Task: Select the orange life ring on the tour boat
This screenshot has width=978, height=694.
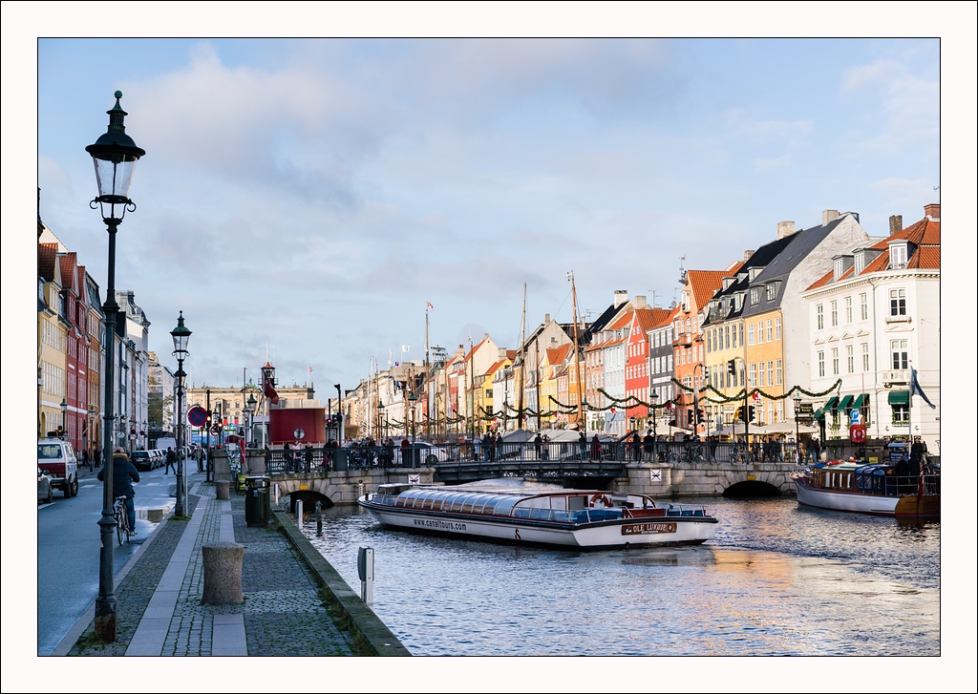Action: click(x=600, y=500)
